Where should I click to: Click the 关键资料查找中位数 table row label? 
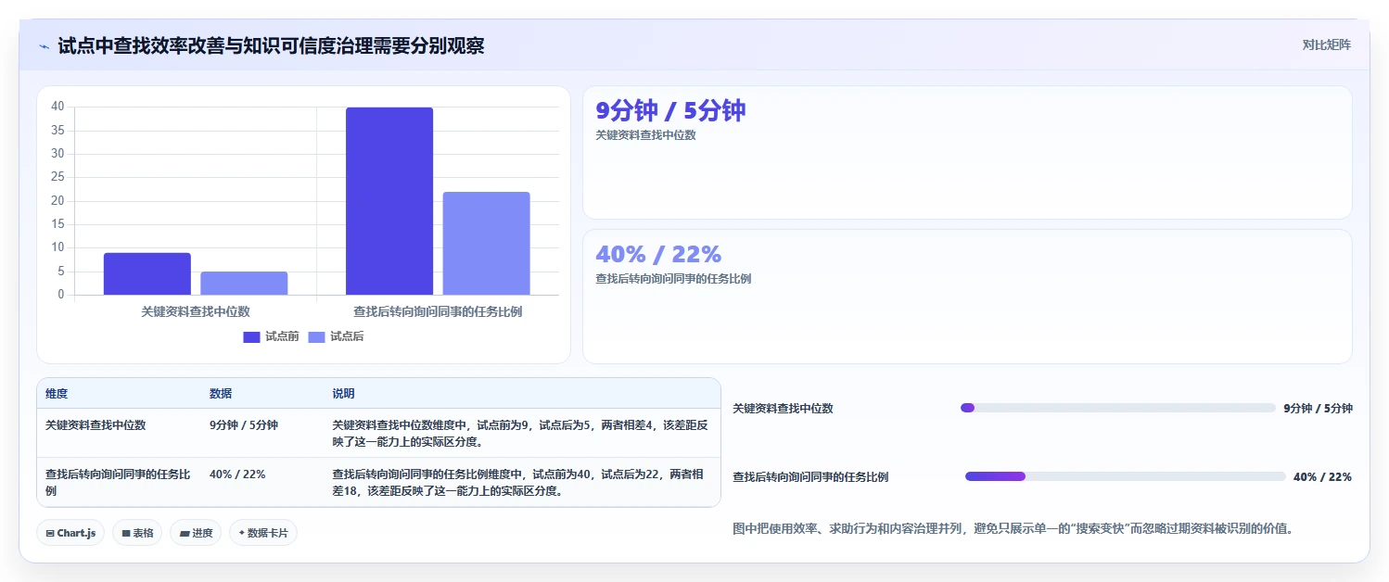[x=96, y=425]
